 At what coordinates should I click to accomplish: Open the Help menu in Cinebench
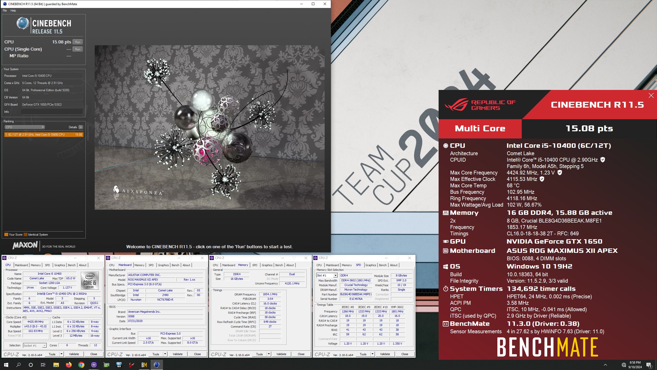(13, 11)
